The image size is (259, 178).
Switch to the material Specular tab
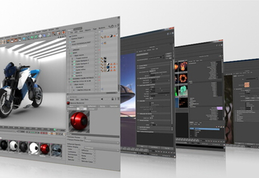coord(114,106)
